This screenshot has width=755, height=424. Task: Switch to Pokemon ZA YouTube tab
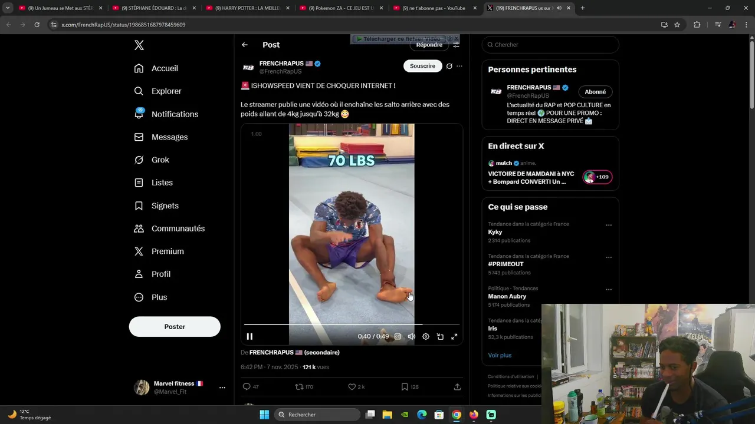tap(342, 8)
